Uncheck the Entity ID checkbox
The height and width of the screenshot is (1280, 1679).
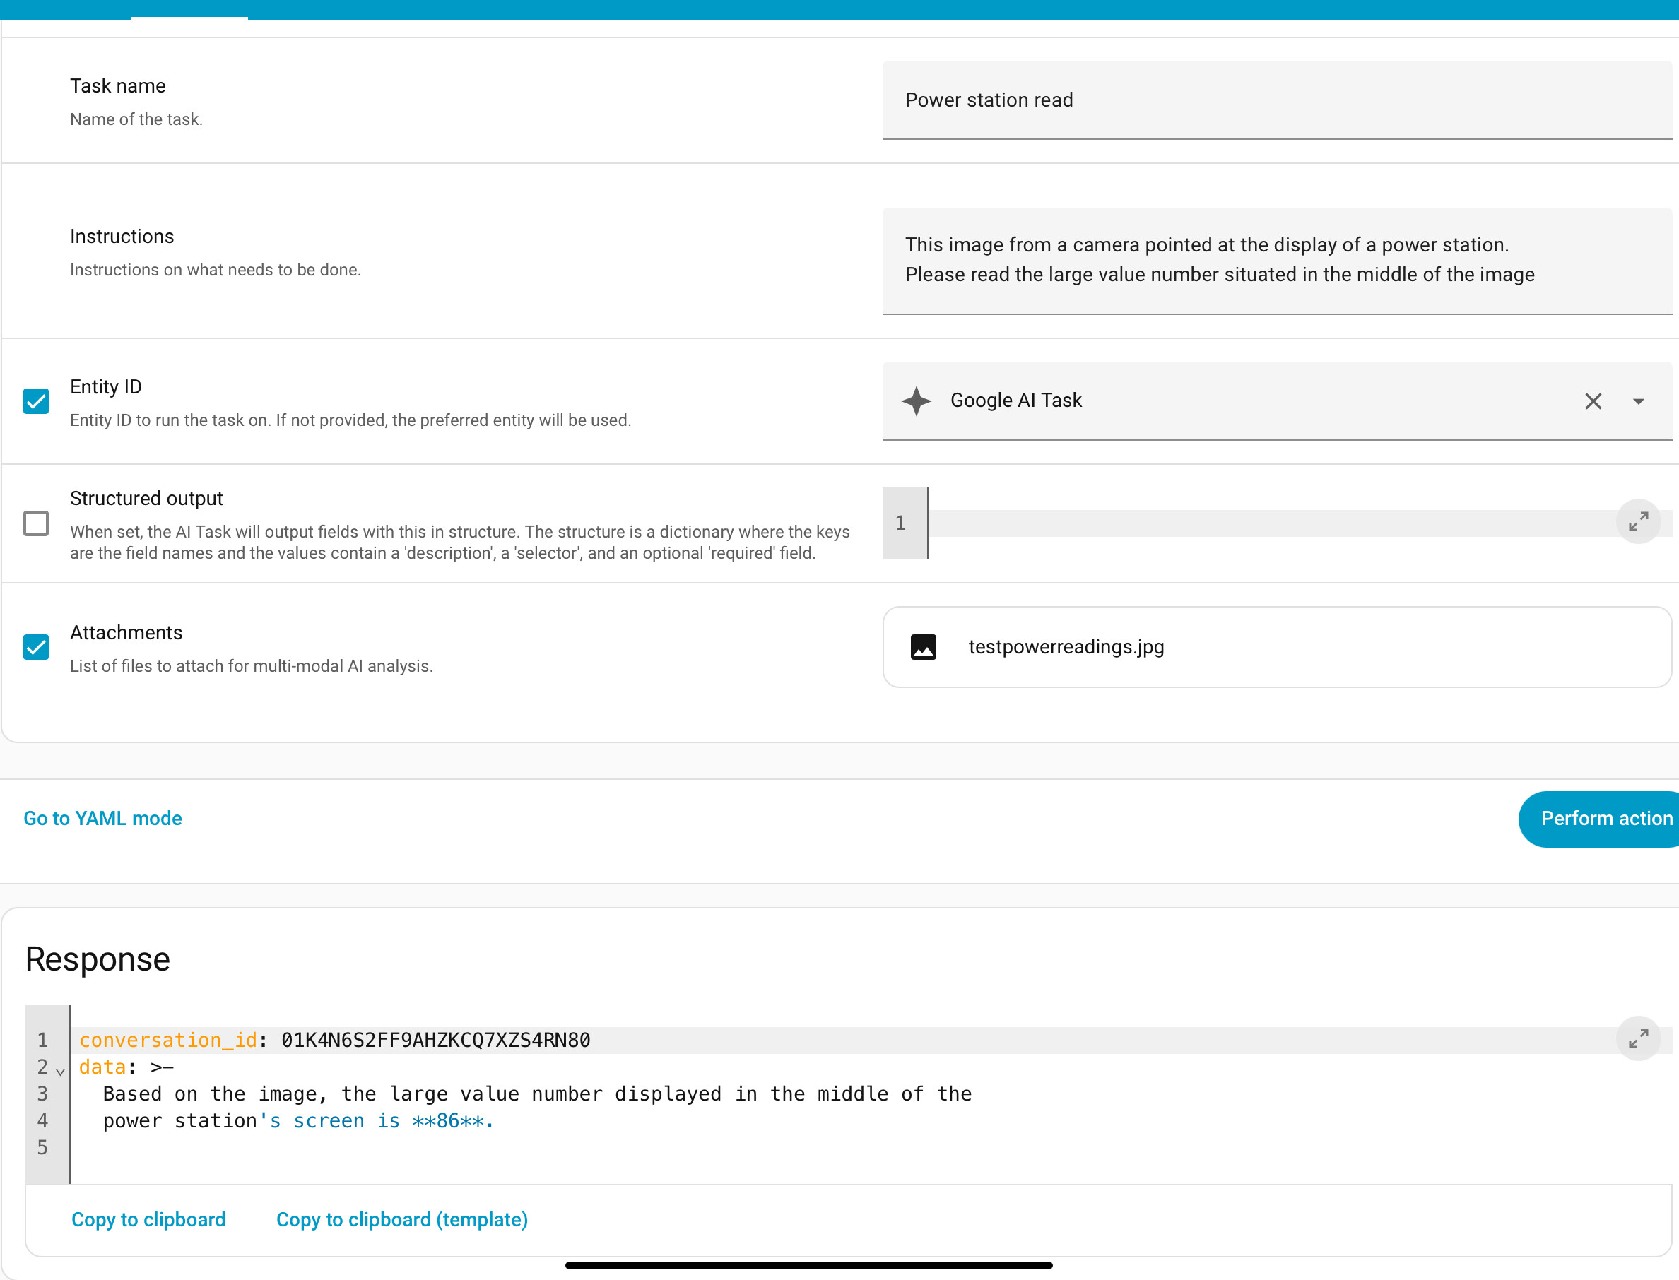tap(35, 401)
